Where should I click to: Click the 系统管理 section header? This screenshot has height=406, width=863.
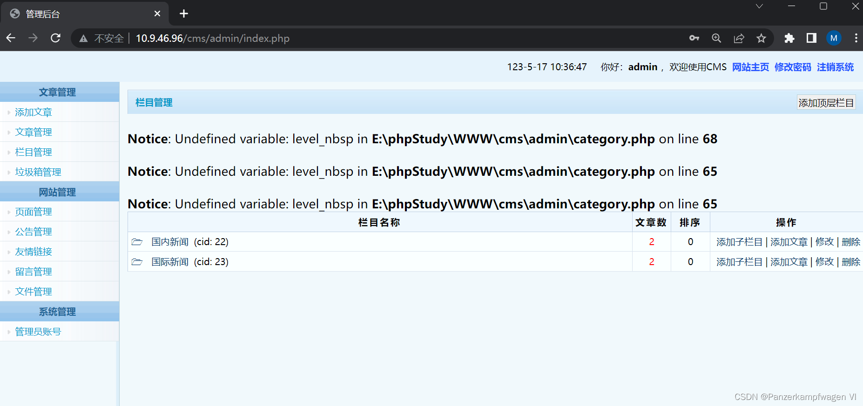tap(60, 311)
